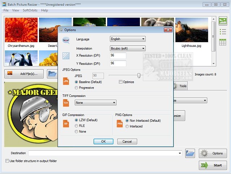Open the SoftOrbits menu
The image size is (231, 174).
tap(30, 10)
